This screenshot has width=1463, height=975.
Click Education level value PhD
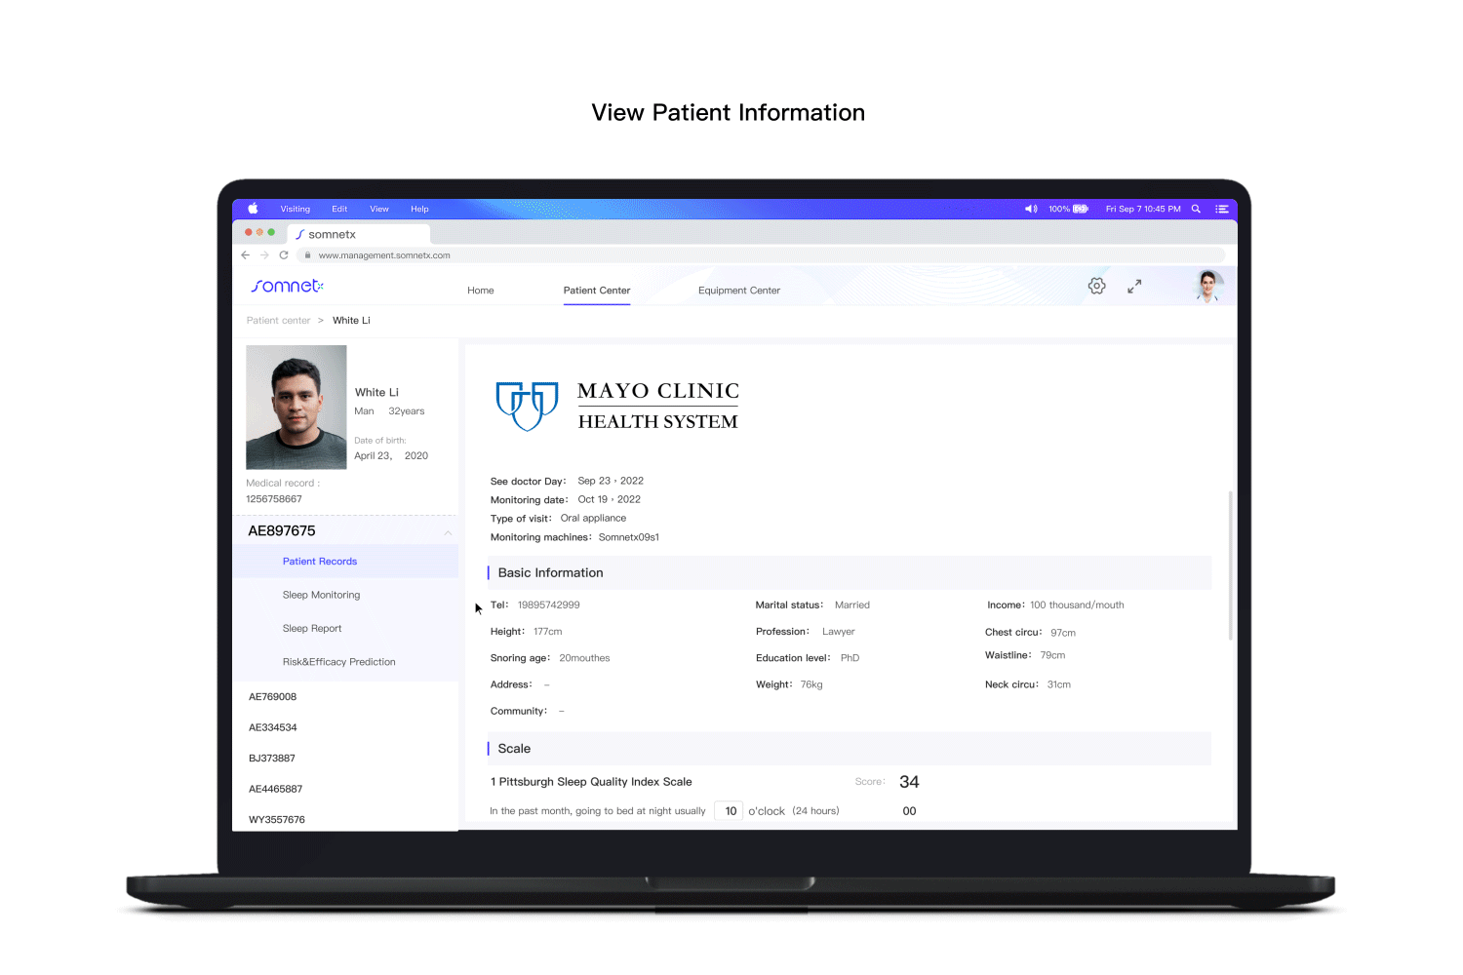click(850, 658)
